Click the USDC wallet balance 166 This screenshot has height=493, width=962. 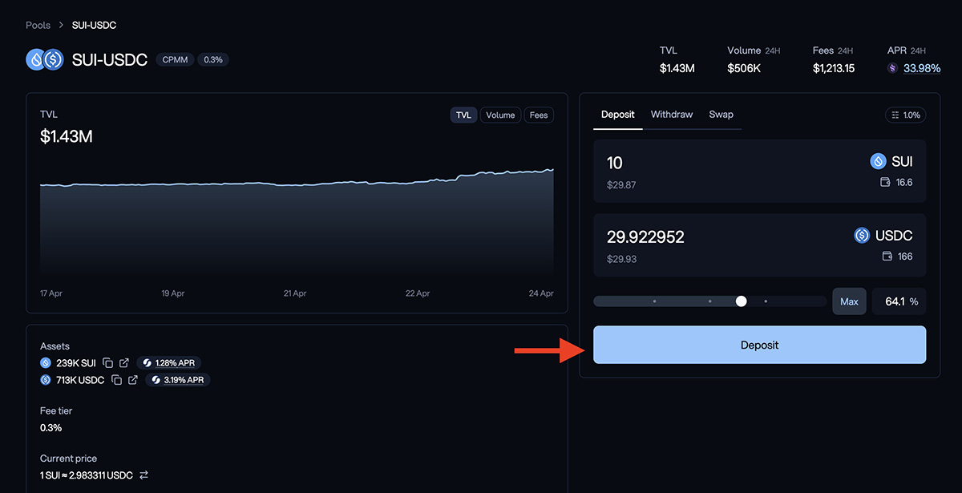click(905, 257)
